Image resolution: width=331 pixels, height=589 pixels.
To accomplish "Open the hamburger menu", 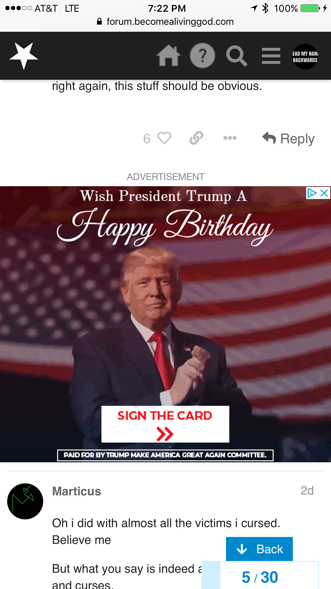I will point(271,56).
